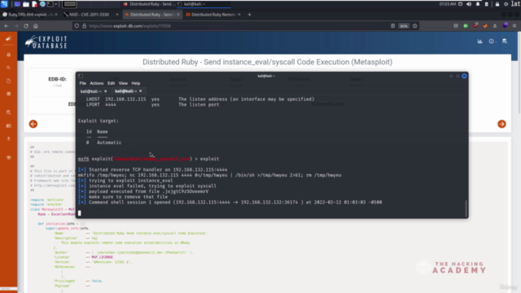Bookmark this page with the star
This screenshot has height=293, width=521.
(415, 26)
